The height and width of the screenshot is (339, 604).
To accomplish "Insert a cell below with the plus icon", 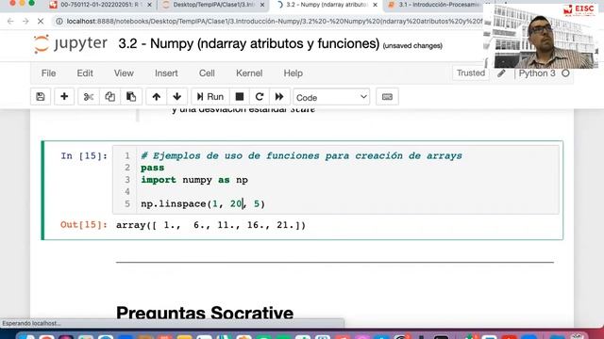I will click(x=64, y=96).
